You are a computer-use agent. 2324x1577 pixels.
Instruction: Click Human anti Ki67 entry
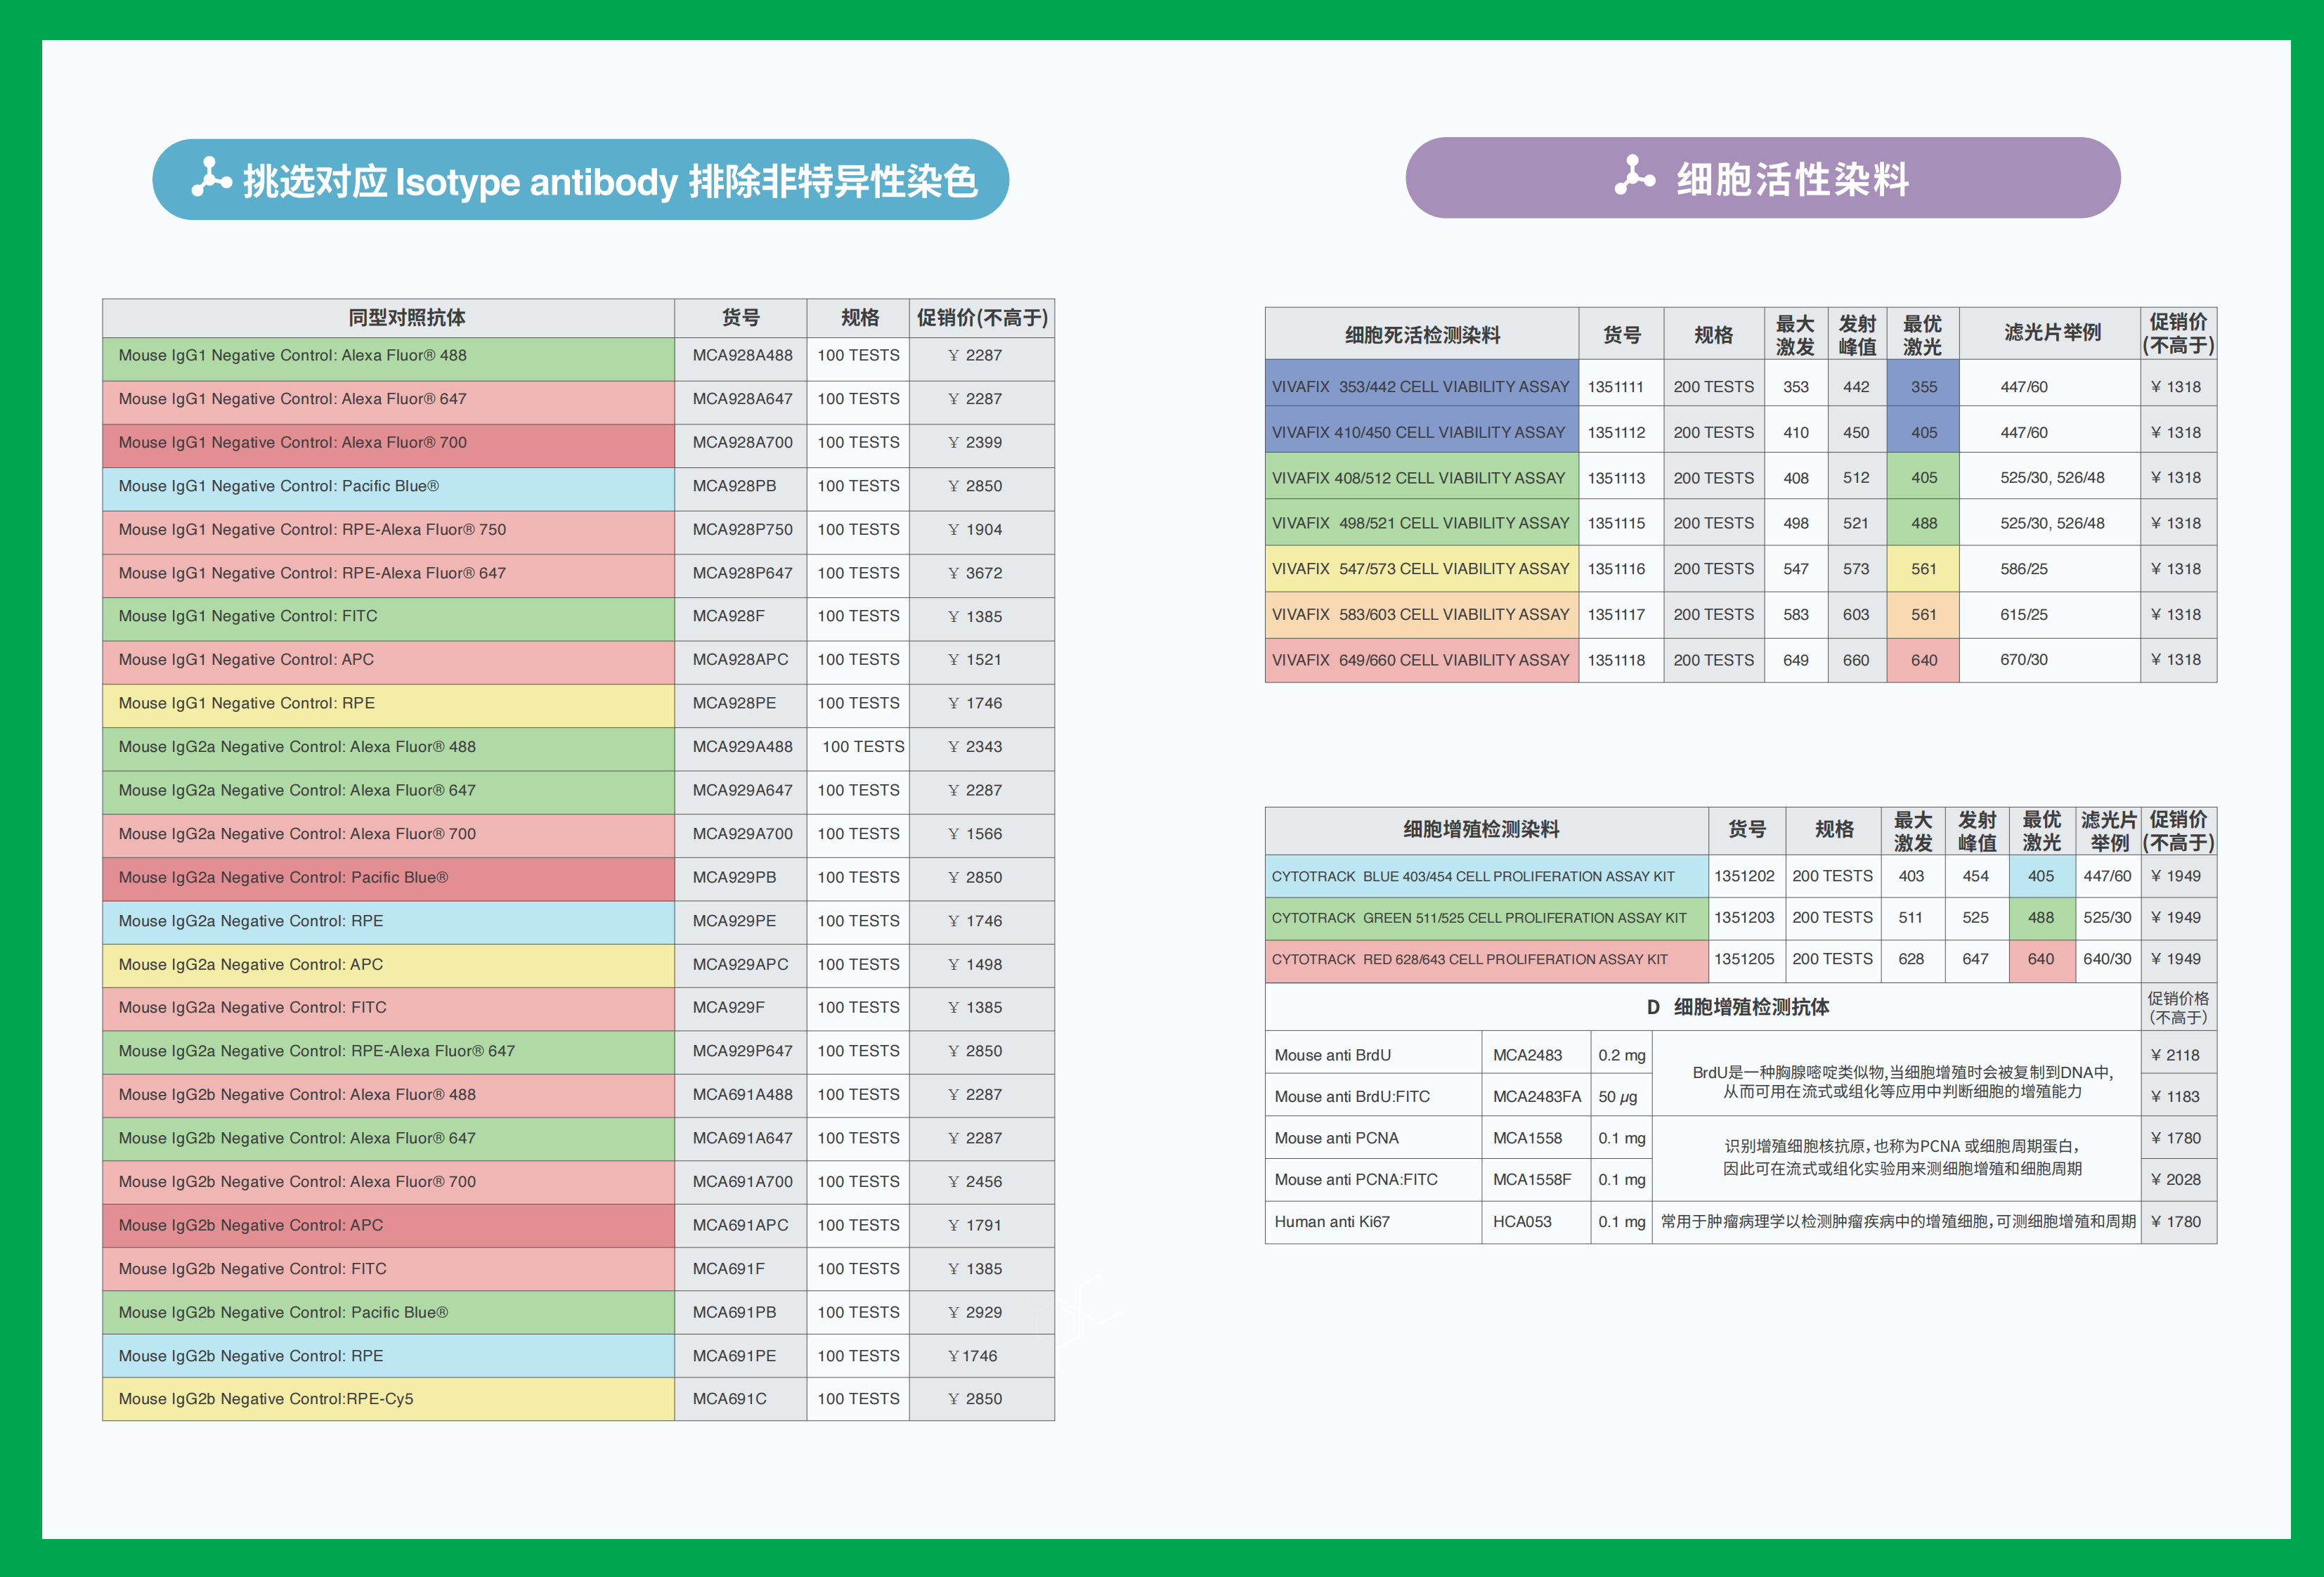pos(1332,1222)
